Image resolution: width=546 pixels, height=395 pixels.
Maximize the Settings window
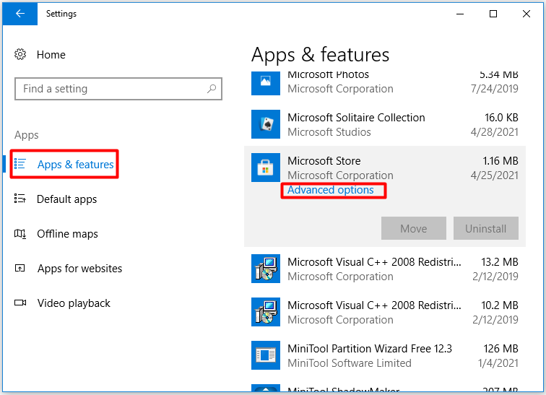pos(493,14)
